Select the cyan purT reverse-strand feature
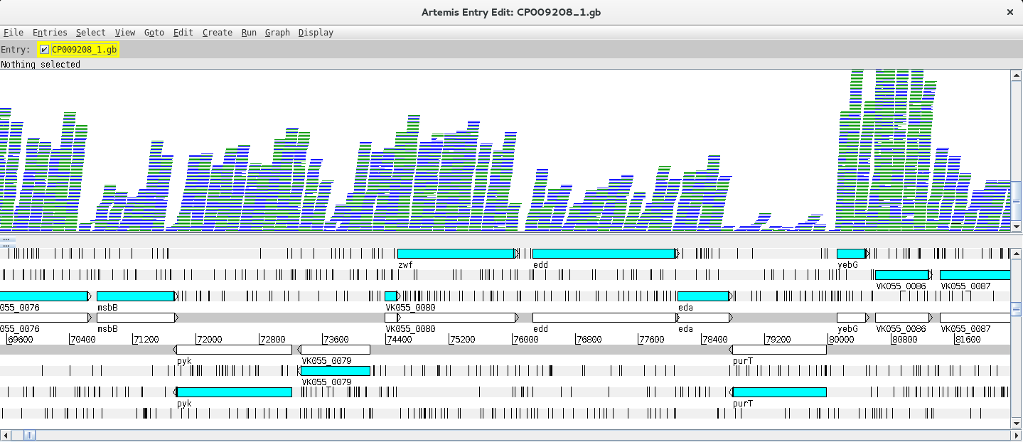This screenshot has width=1023, height=442. pyautogui.click(x=779, y=392)
